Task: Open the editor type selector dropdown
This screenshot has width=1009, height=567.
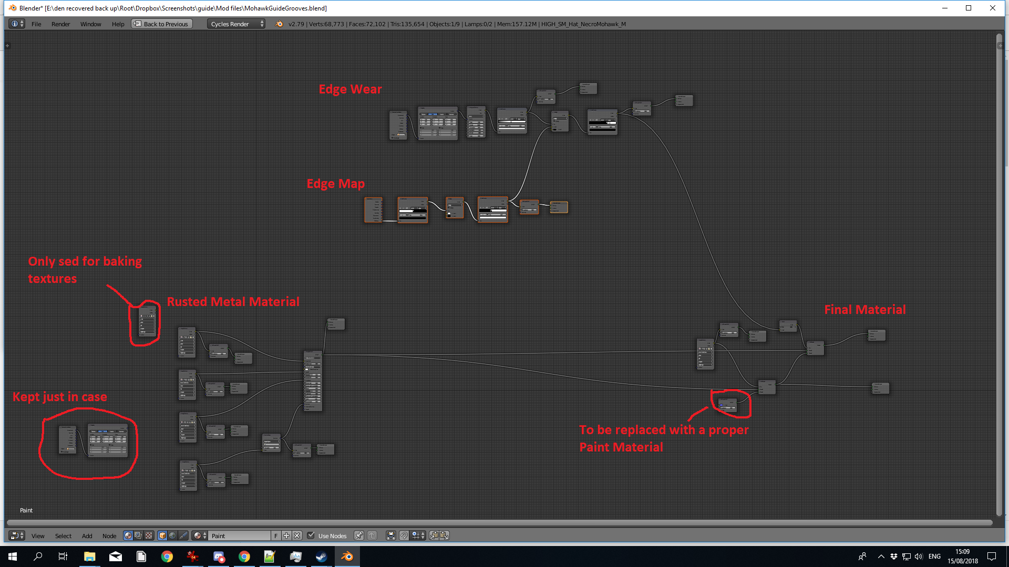Action: [x=17, y=535]
